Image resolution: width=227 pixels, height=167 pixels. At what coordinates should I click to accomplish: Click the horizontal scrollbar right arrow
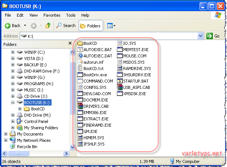66,153
